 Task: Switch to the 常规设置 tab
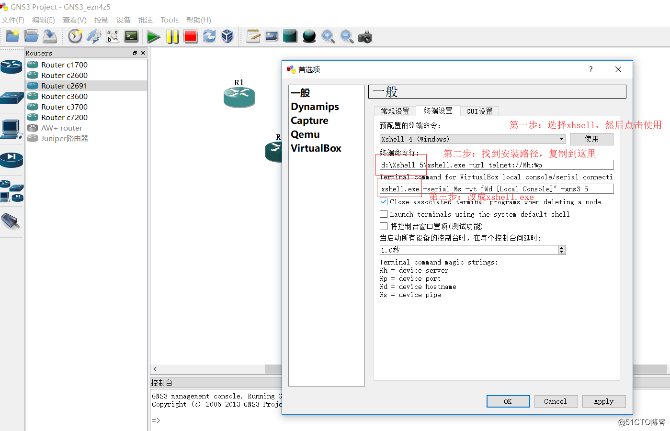[395, 111]
